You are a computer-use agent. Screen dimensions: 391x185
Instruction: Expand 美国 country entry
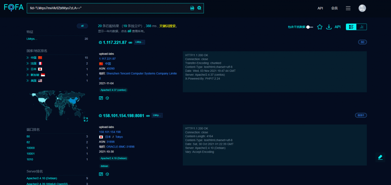pyautogui.click(x=28, y=81)
